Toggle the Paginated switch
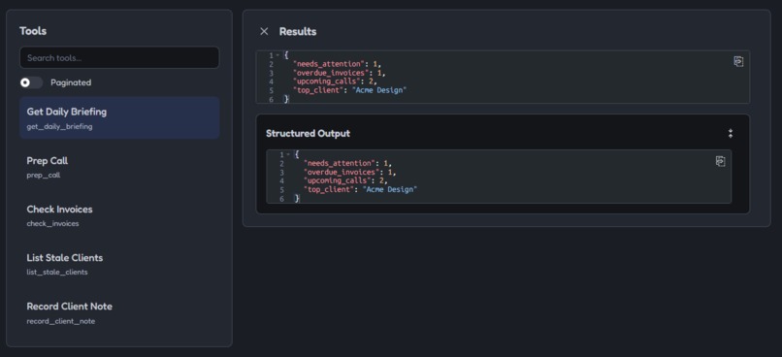 31,82
